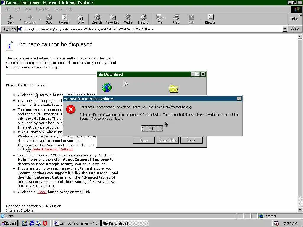The width and height of the screenshot is (303, 227).
Task: Click the 7:26 AM clock
Action: pyautogui.click(x=290, y=223)
